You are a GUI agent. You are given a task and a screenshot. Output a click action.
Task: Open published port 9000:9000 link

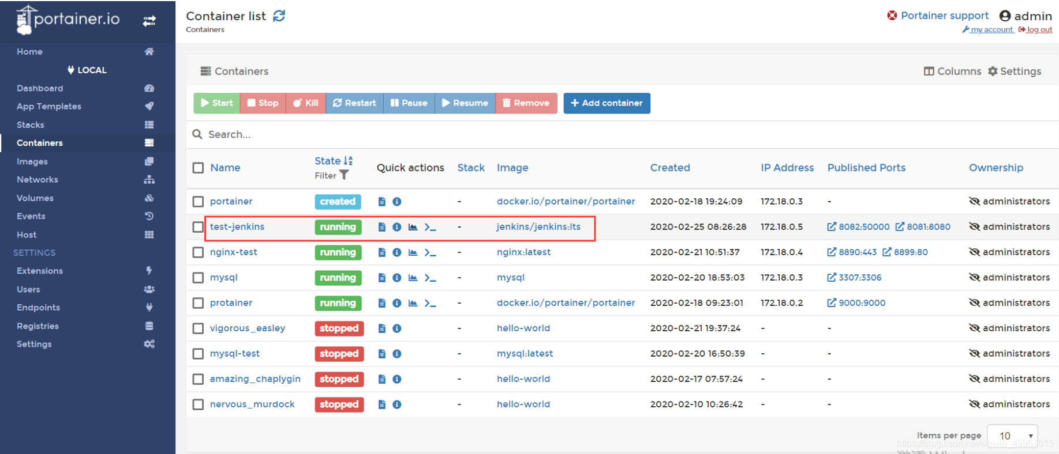(856, 303)
